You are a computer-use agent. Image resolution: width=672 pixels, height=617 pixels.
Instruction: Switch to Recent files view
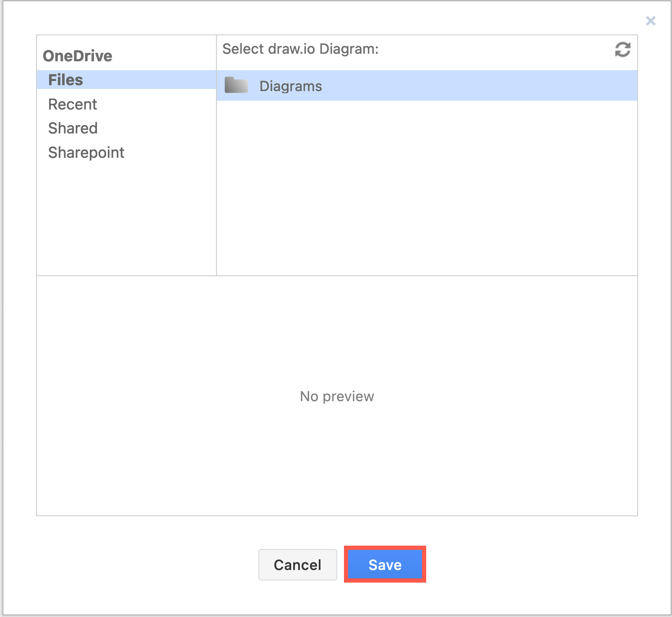(73, 104)
